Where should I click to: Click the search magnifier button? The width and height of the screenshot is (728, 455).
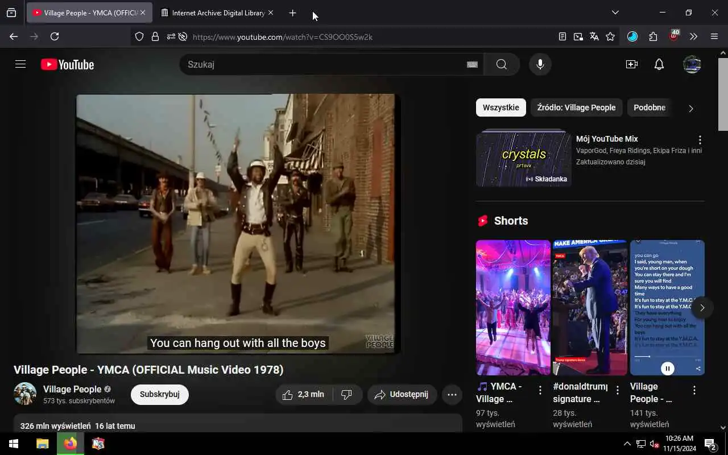tap(501, 64)
